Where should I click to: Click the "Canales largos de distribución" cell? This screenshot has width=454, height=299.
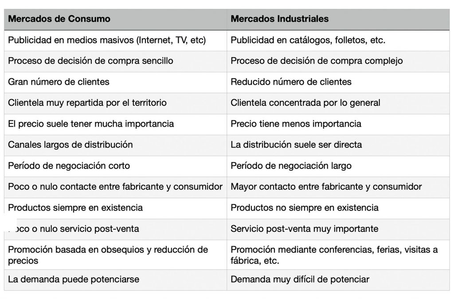click(x=70, y=145)
